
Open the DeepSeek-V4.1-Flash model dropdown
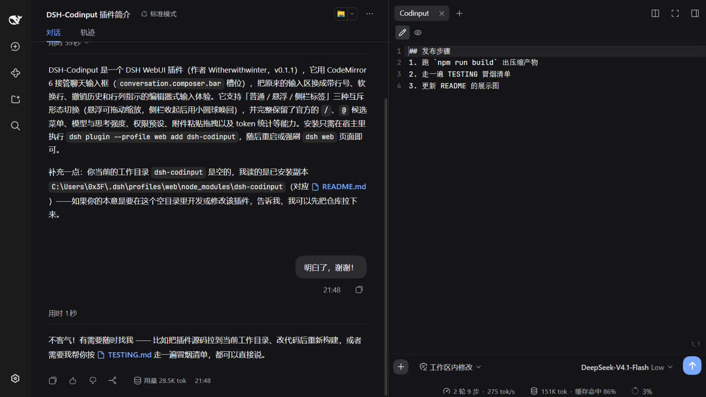627,367
